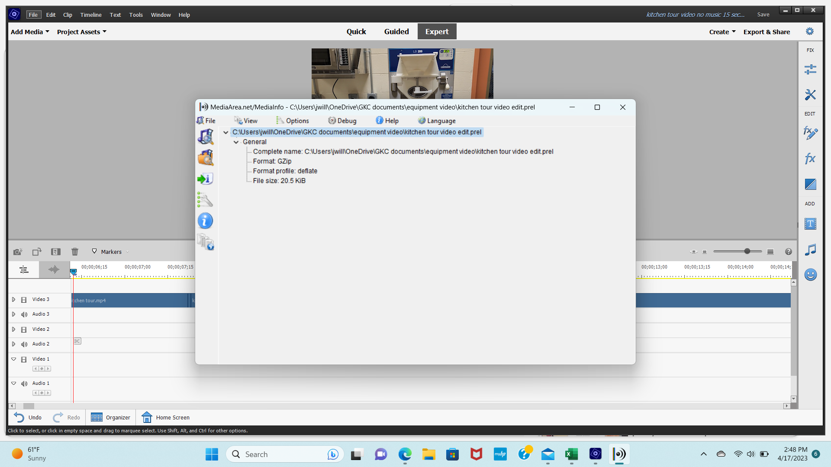Screen dimensions: 831x467
Task: Select the Adjust panel icon under FIX
Action: 810,69
